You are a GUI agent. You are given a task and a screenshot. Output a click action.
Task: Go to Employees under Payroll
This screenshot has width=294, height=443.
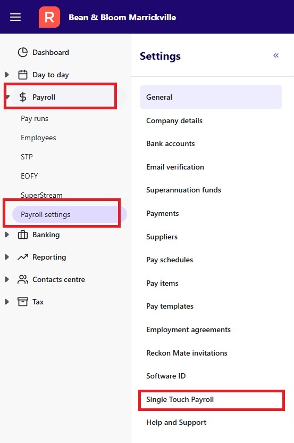pos(38,138)
